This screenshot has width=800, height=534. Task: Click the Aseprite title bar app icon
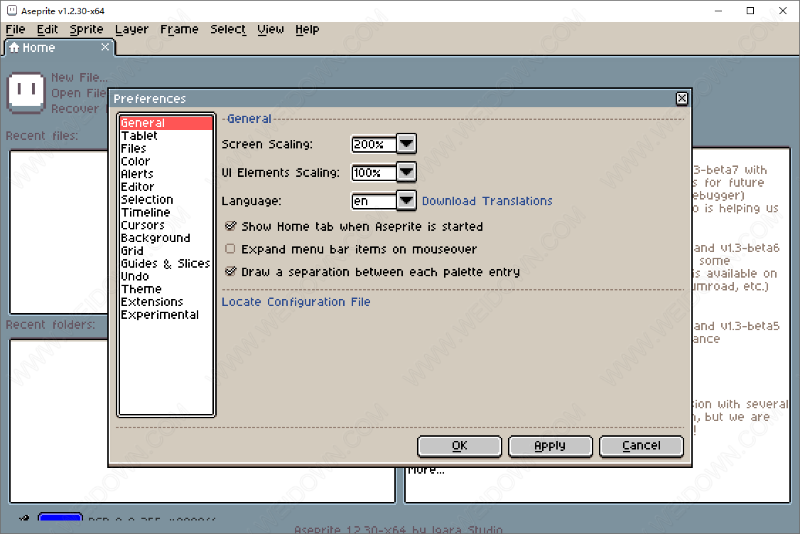point(12,11)
